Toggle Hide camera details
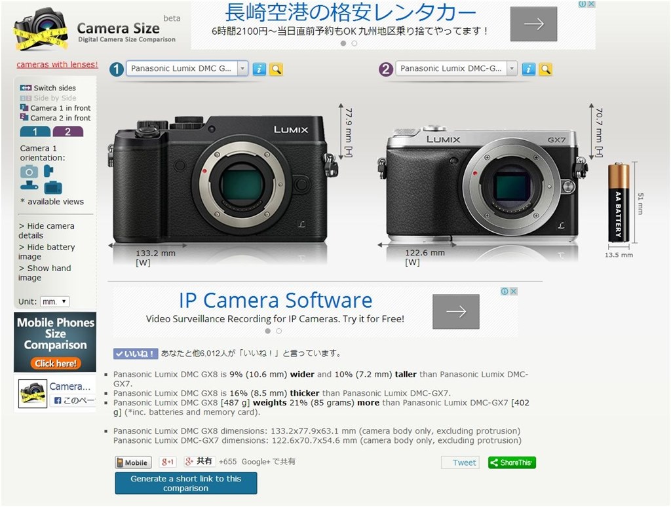 (47, 231)
